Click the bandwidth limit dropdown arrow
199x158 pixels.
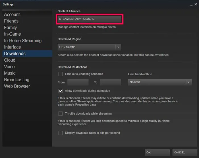pos(188,82)
